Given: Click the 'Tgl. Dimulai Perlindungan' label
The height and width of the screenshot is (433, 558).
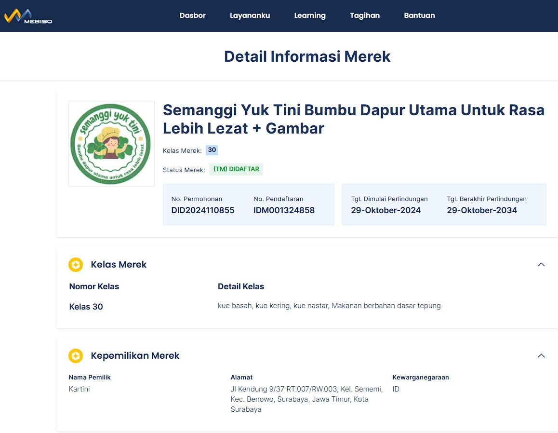Looking at the screenshot, I should coord(389,199).
